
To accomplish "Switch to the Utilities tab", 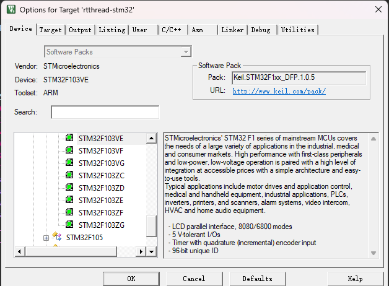I will pyautogui.click(x=298, y=30).
